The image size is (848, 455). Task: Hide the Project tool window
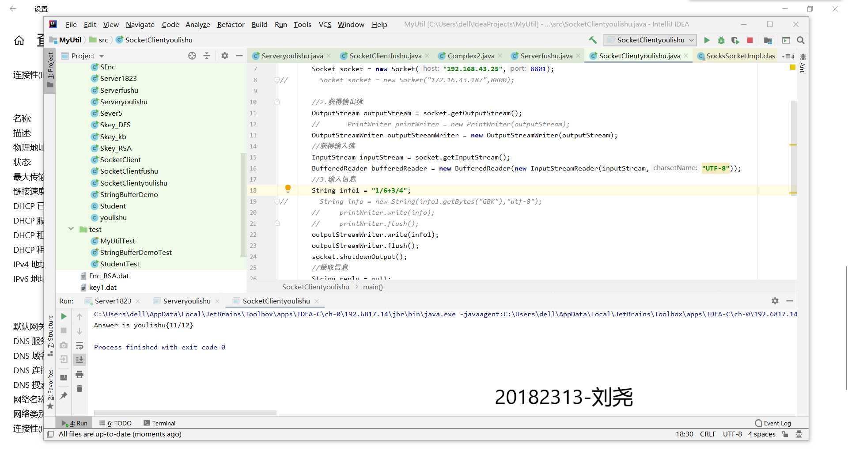[239, 56]
